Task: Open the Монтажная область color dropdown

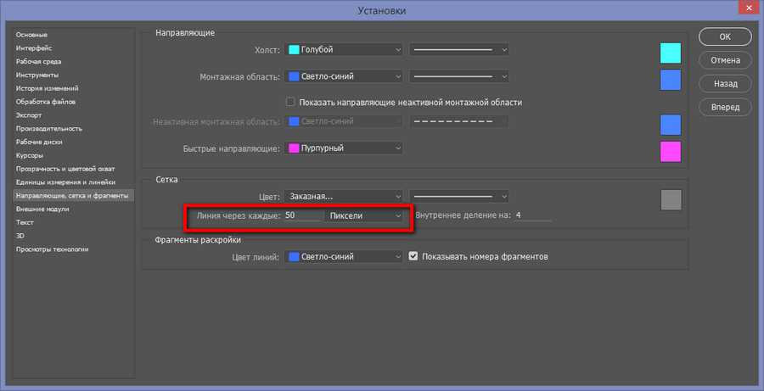Action: 344,77
